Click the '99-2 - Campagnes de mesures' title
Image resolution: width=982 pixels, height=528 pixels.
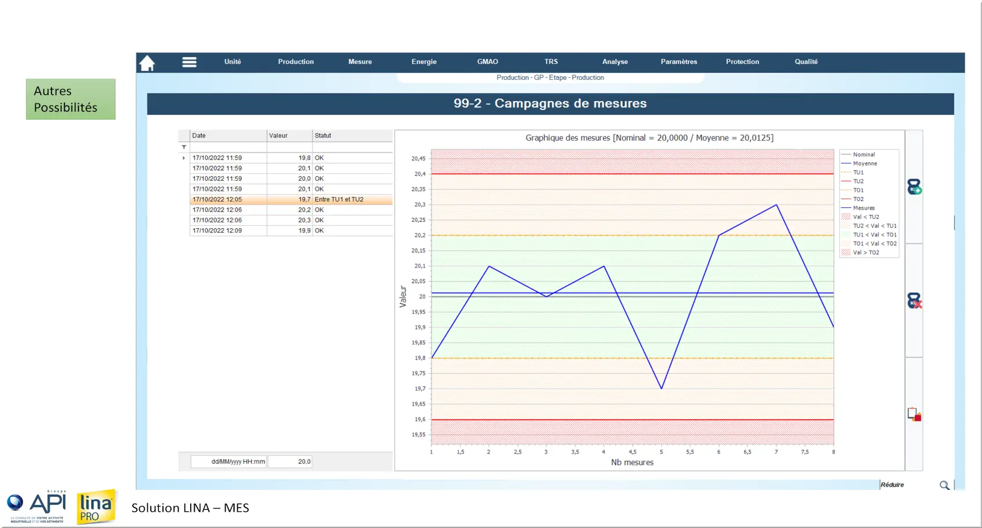[x=550, y=103]
